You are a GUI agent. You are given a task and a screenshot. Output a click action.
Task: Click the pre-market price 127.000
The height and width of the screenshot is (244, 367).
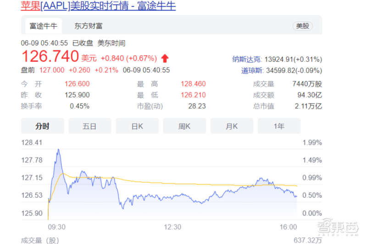[52, 70]
